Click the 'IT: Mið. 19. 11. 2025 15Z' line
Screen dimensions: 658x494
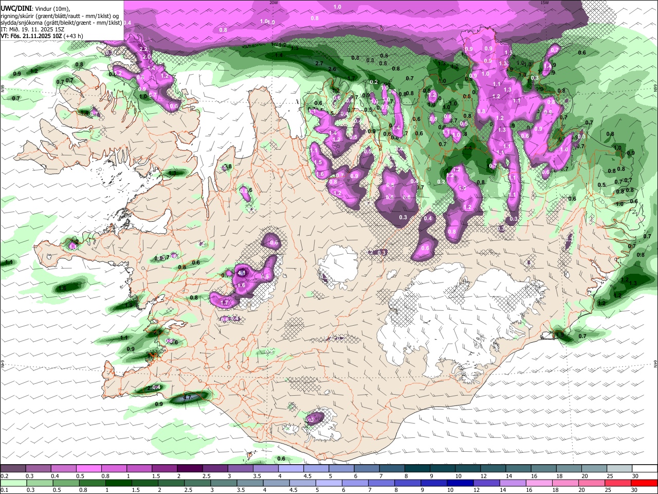pos(32,30)
